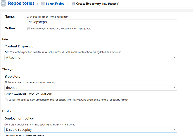The height and width of the screenshot is (136, 193).
Task: Expand the Blob store dropdown arrow
Action: click(175, 88)
